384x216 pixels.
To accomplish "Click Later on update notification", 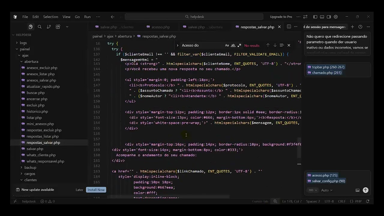I will click(x=79, y=190).
